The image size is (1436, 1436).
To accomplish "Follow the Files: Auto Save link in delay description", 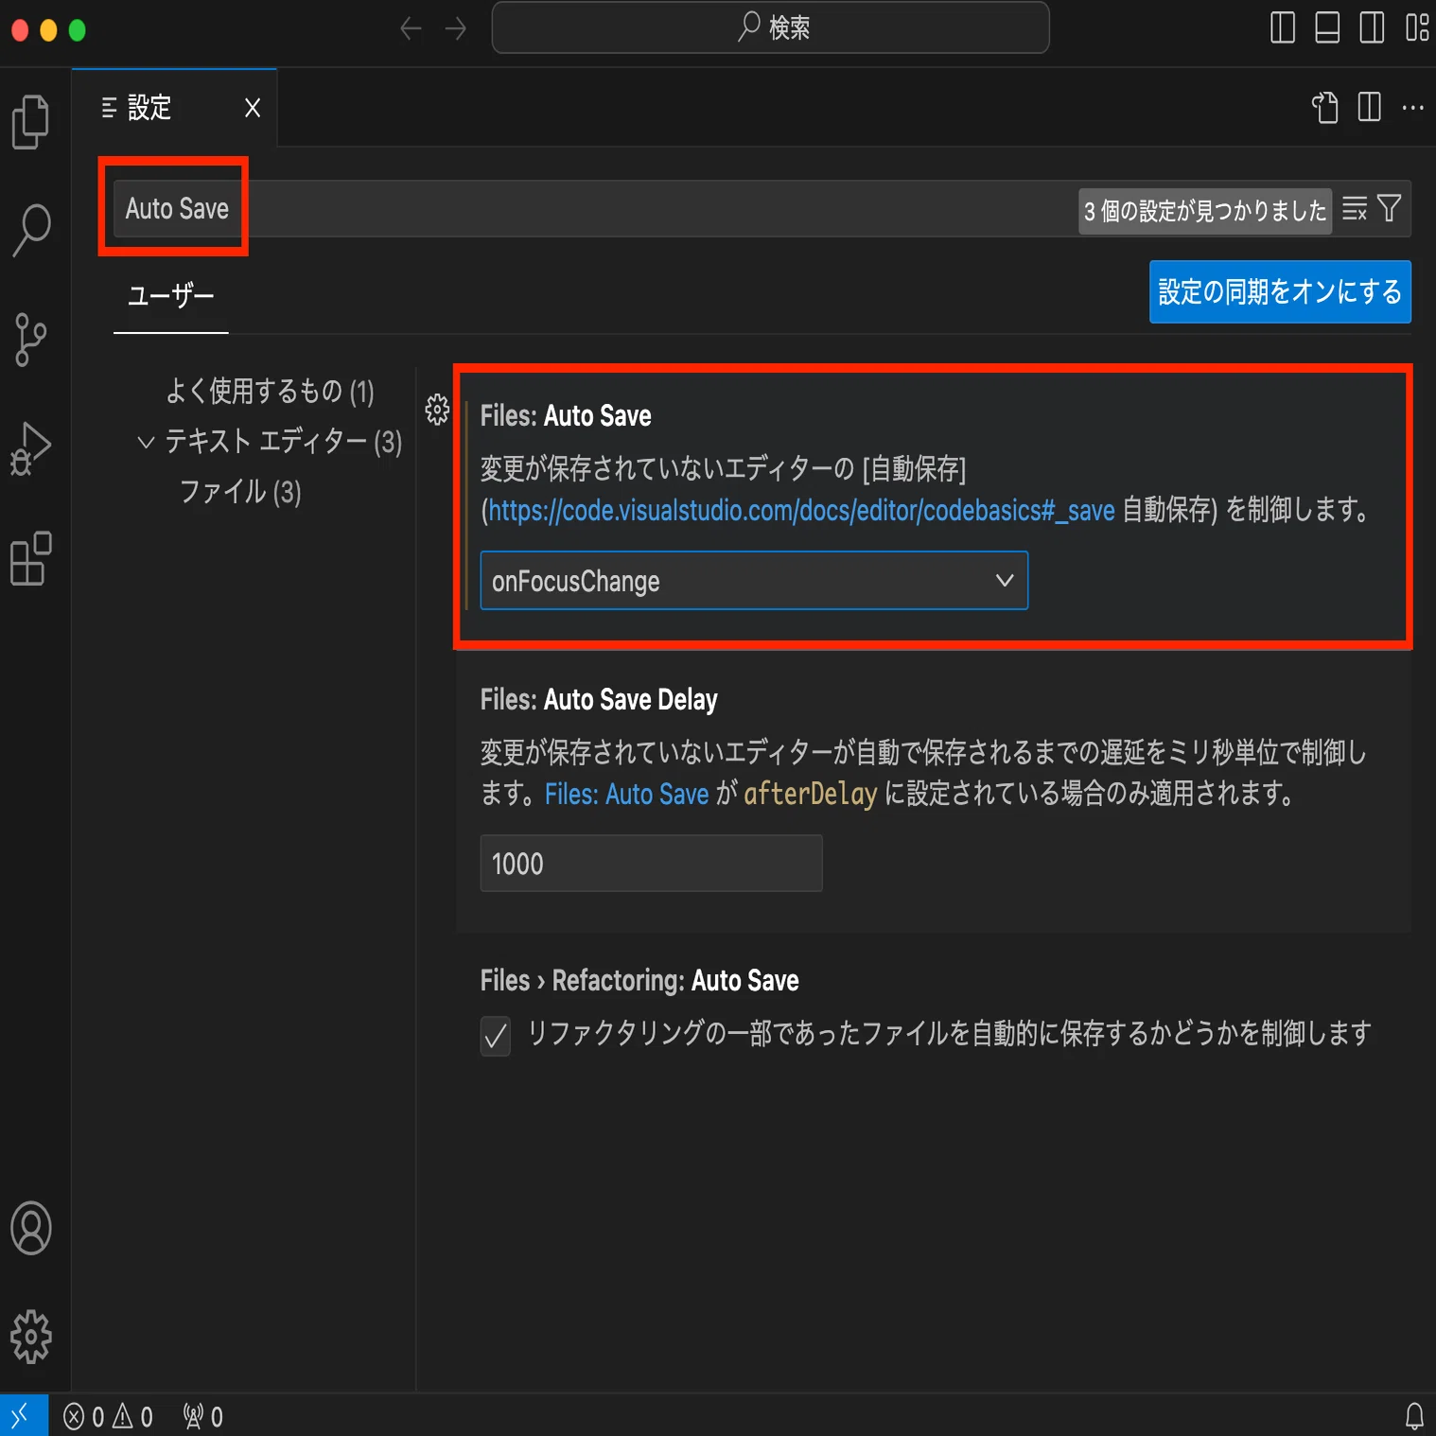I will click(626, 794).
